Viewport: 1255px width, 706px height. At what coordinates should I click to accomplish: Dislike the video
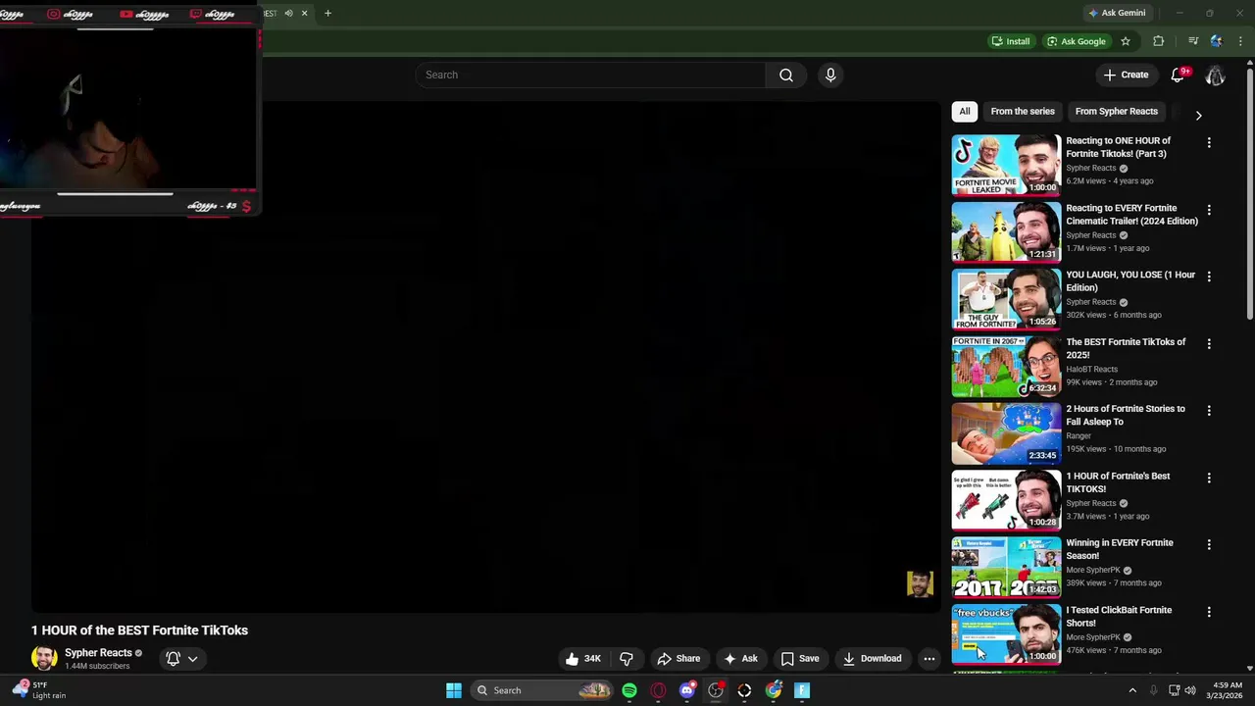tap(627, 659)
